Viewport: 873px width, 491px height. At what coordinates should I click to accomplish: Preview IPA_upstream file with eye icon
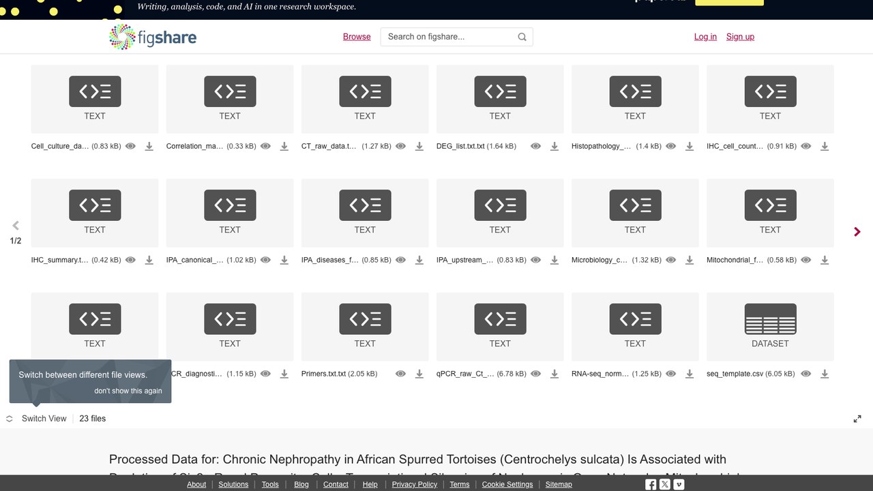(x=535, y=260)
